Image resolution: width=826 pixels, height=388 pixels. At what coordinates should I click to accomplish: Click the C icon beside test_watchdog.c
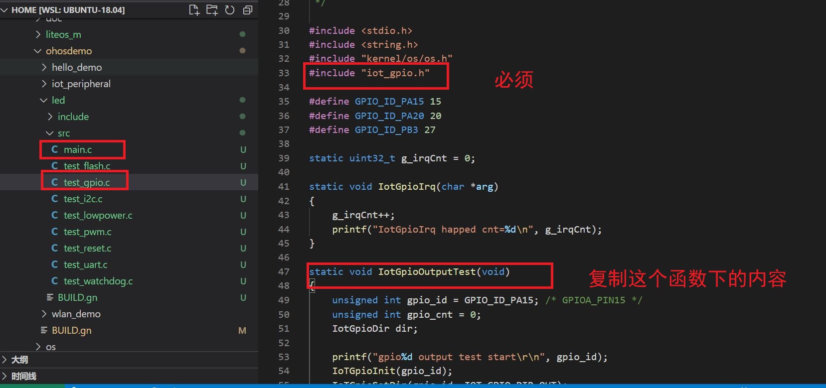pyautogui.click(x=55, y=281)
